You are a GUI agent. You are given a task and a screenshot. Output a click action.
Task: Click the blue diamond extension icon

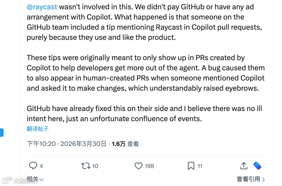click(257, 166)
